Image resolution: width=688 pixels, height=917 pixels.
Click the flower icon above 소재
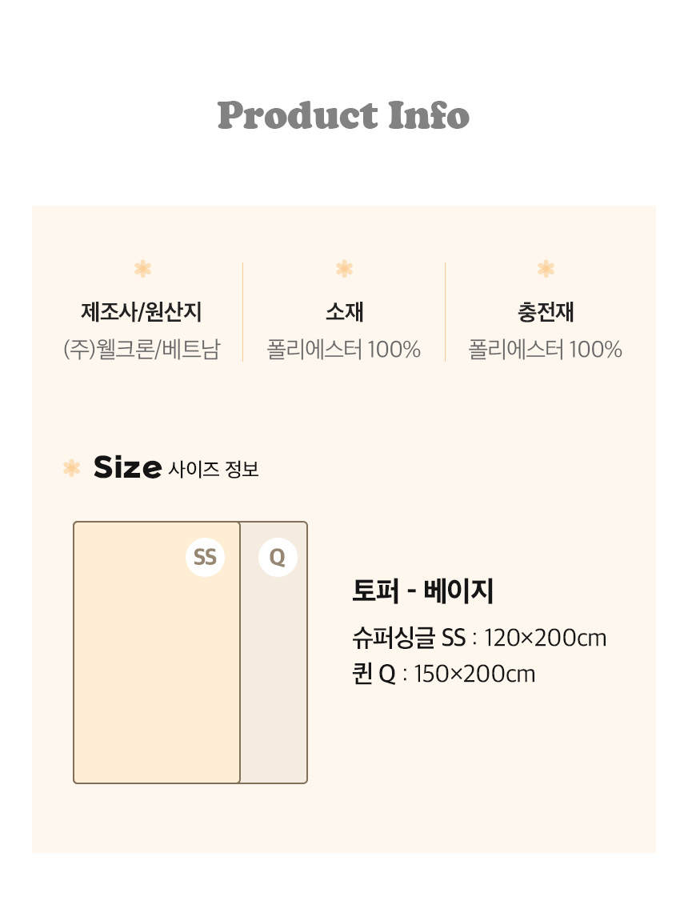[344, 269]
